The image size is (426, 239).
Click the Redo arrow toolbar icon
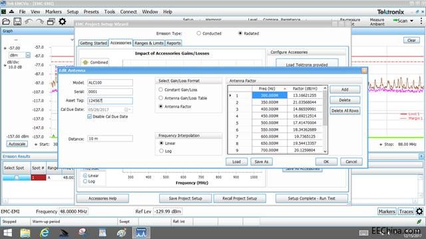[40, 22]
